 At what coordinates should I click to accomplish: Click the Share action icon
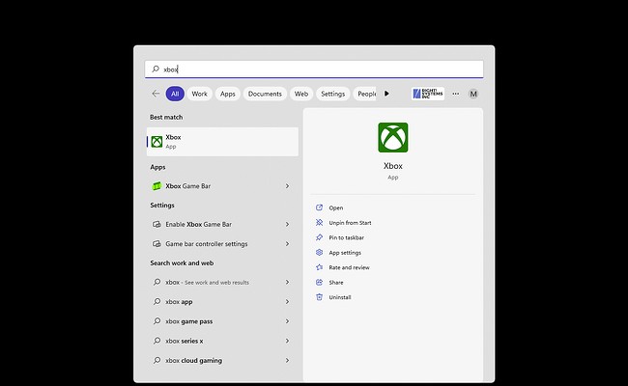click(319, 282)
